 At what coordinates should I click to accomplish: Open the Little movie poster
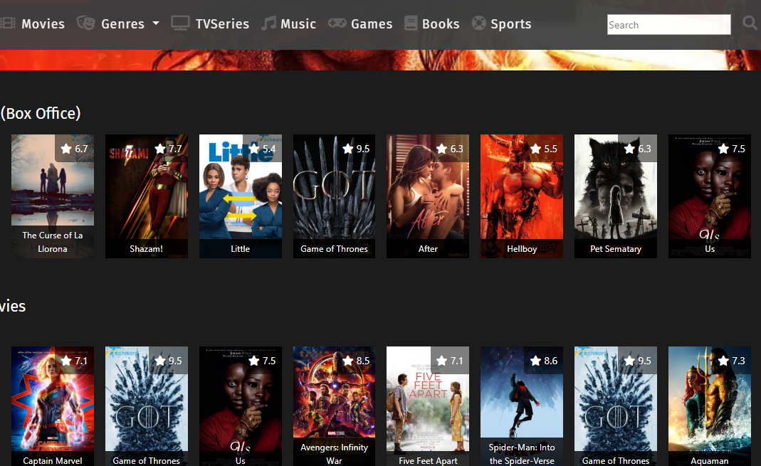[240, 196]
